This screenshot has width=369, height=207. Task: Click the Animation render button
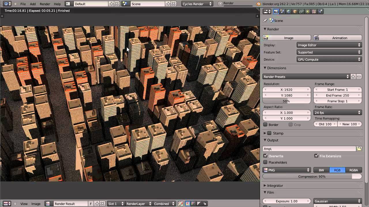(x=338, y=38)
